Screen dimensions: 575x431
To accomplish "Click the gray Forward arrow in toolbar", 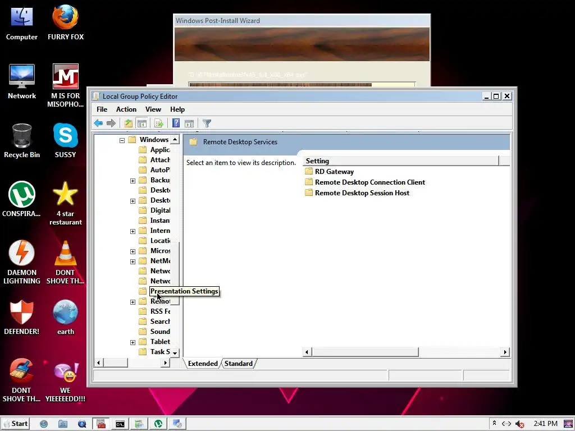I will click(x=111, y=123).
